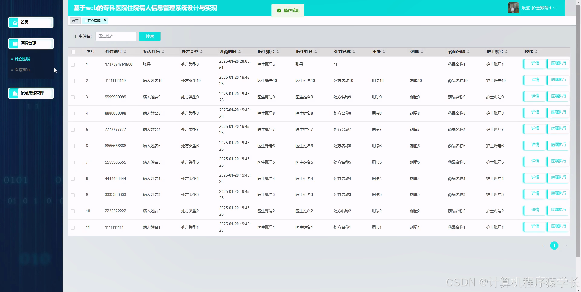Check the checkbox for 病人姓名8 row
The height and width of the screenshot is (292, 581).
(x=73, y=114)
